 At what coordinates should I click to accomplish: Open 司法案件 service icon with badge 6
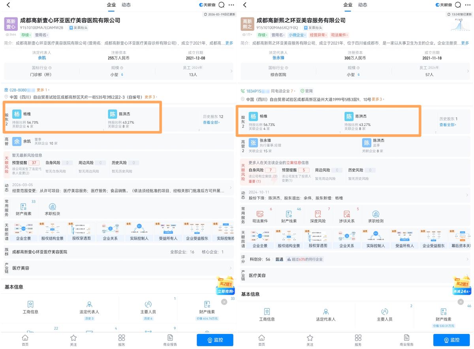point(260,217)
